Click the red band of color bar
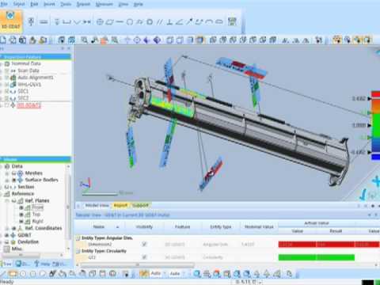This screenshot has height=285, width=380. [375, 94]
